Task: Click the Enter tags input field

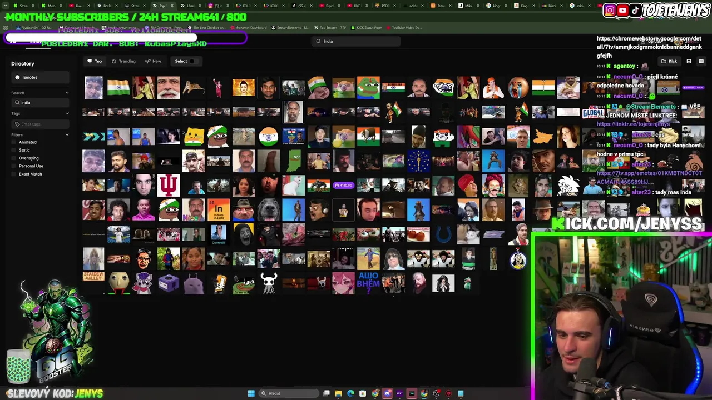Action: pyautogui.click(x=40, y=124)
